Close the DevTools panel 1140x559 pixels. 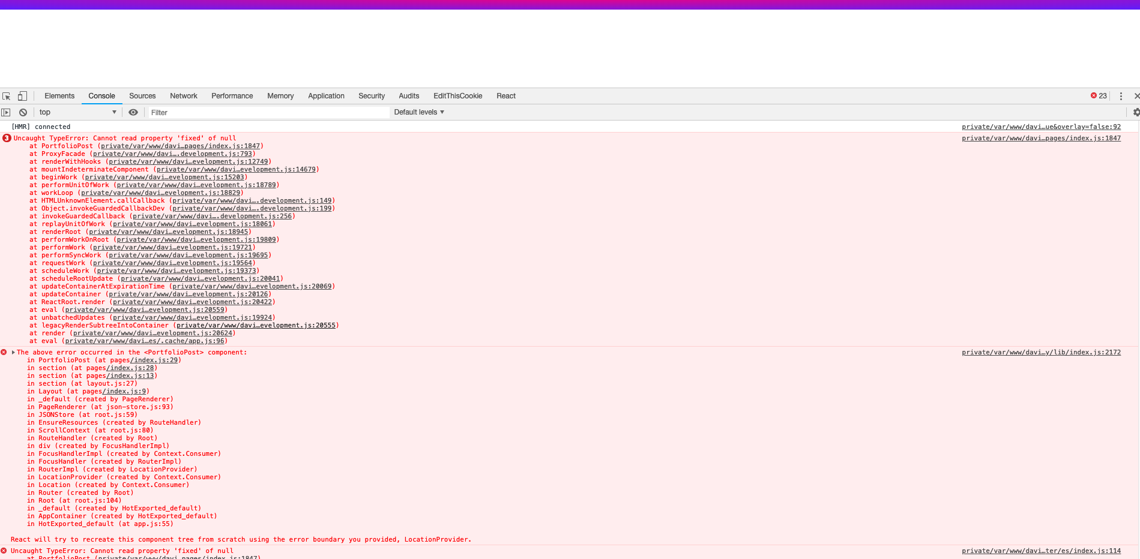tap(1136, 95)
